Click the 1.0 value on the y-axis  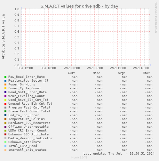17,9
